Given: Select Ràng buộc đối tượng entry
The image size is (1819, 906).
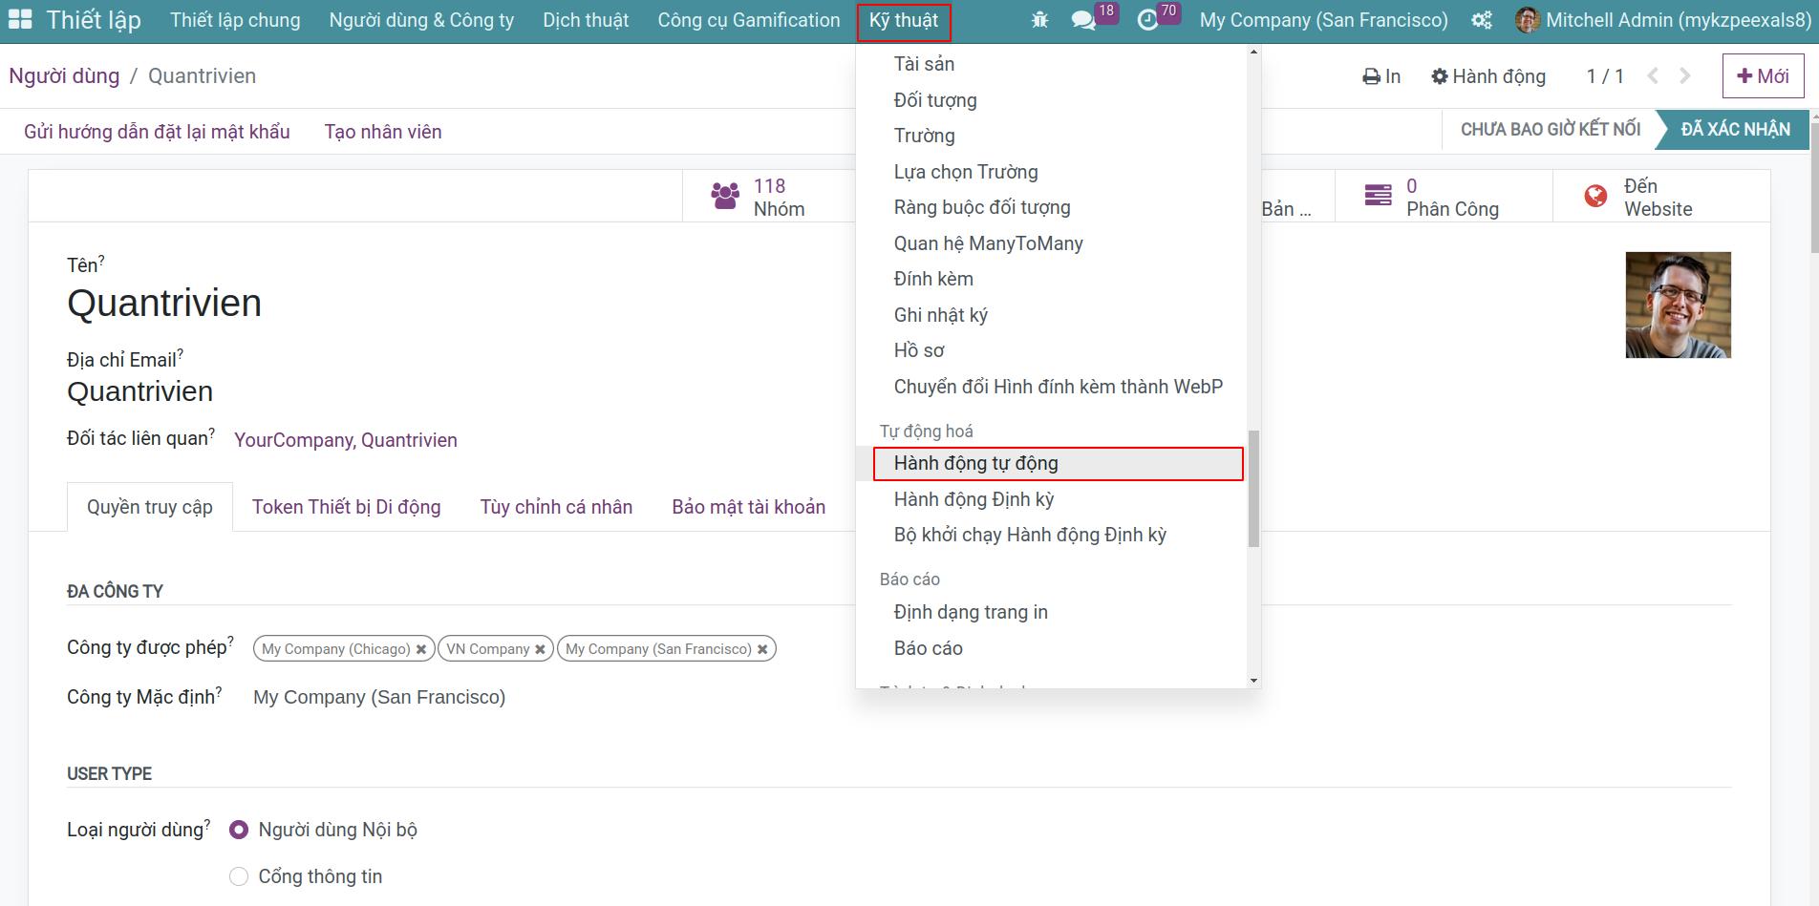Looking at the screenshot, I should click(982, 207).
